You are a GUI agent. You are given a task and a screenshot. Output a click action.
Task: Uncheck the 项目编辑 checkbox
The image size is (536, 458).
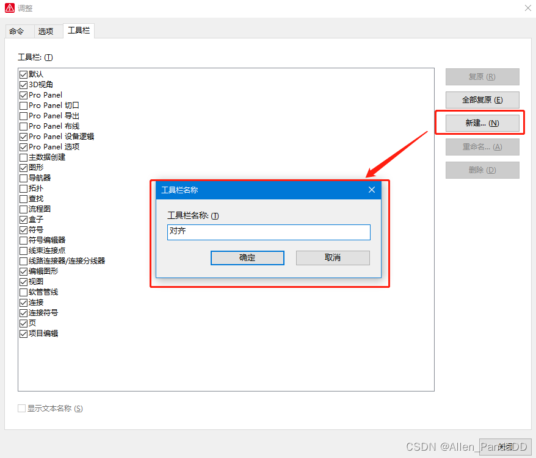coord(24,334)
